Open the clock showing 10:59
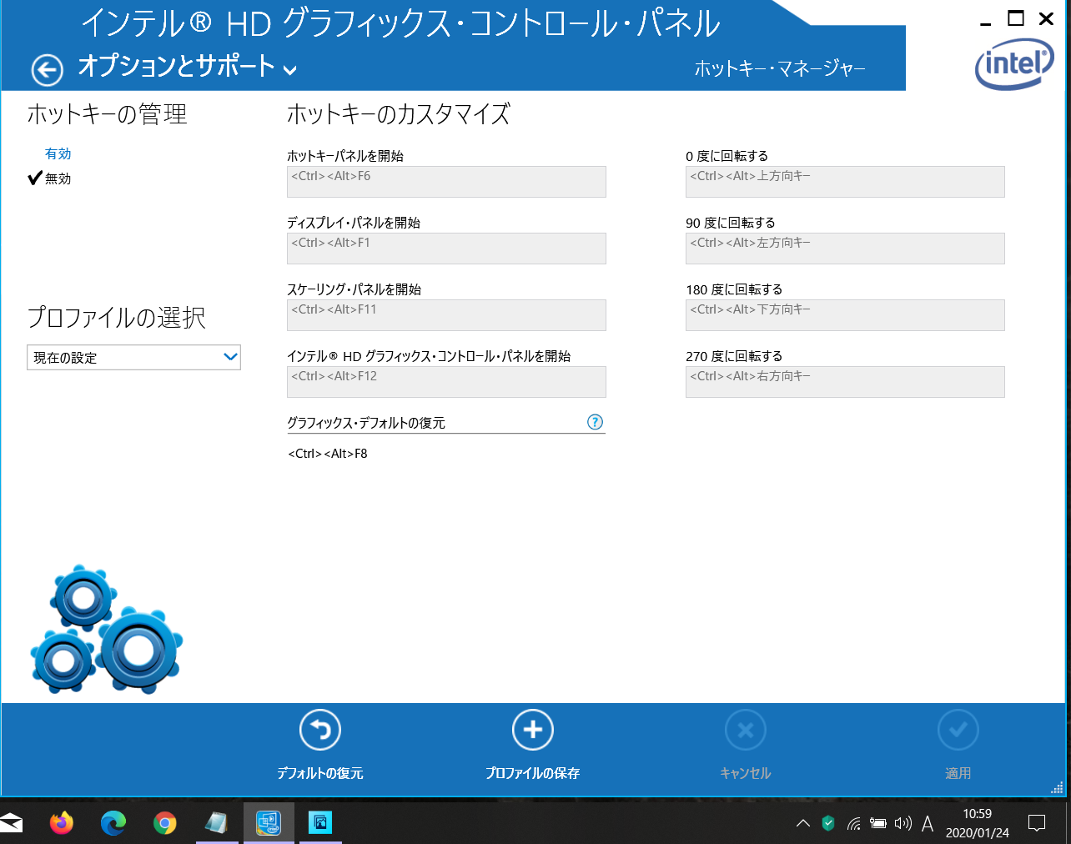The height and width of the screenshot is (844, 1071). pos(978,823)
